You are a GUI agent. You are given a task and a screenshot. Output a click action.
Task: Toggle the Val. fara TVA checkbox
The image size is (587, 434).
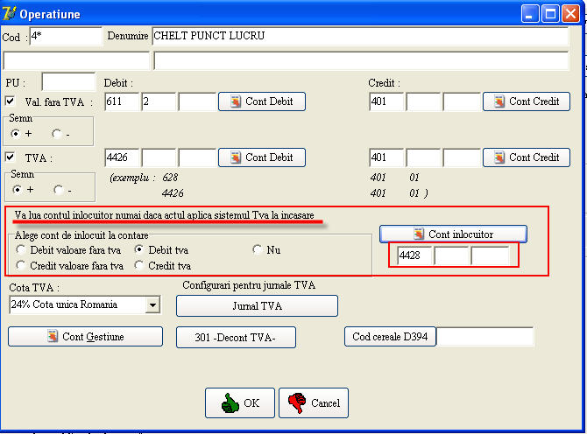11,101
